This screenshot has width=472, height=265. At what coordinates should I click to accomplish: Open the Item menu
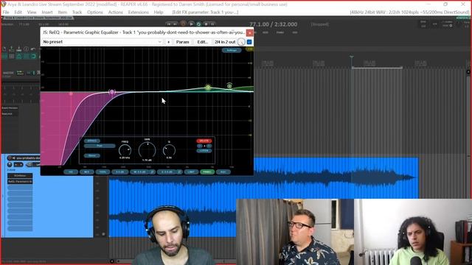pyautogui.click(x=62, y=13)
